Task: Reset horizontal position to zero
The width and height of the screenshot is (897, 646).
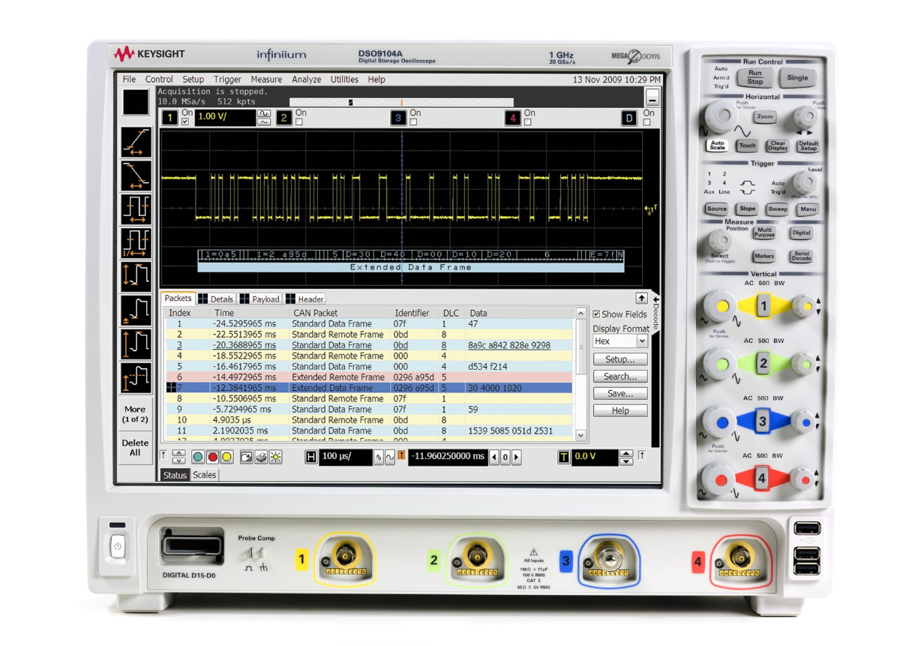Action: (505, 457)
